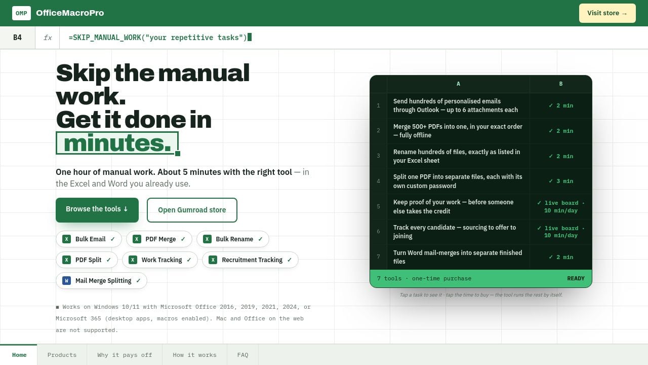Click the B4 cell reference box
This screenshot has width=648, height=365.
(18, 38)
